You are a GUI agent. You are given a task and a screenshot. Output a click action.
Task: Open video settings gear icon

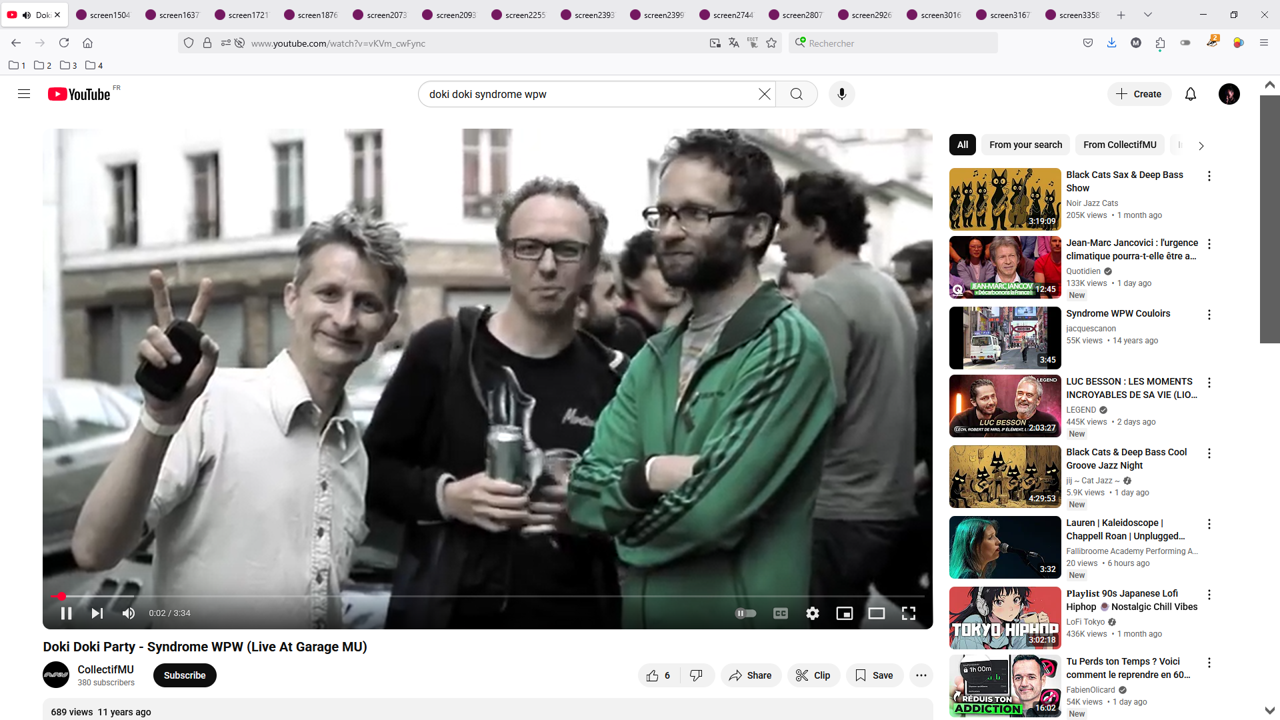point(812,613)
